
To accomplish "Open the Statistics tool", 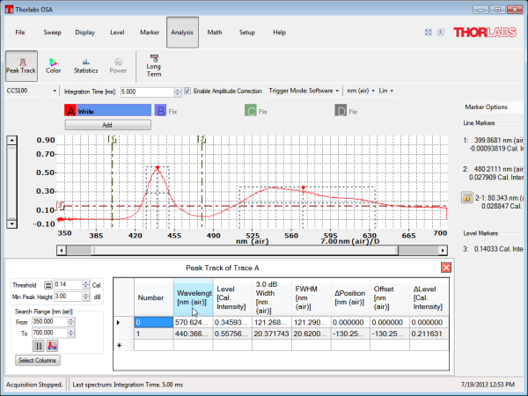I will [x=85, y=64].
